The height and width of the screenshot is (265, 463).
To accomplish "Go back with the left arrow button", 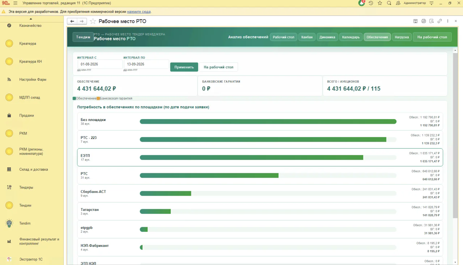I will pos(72,21).
